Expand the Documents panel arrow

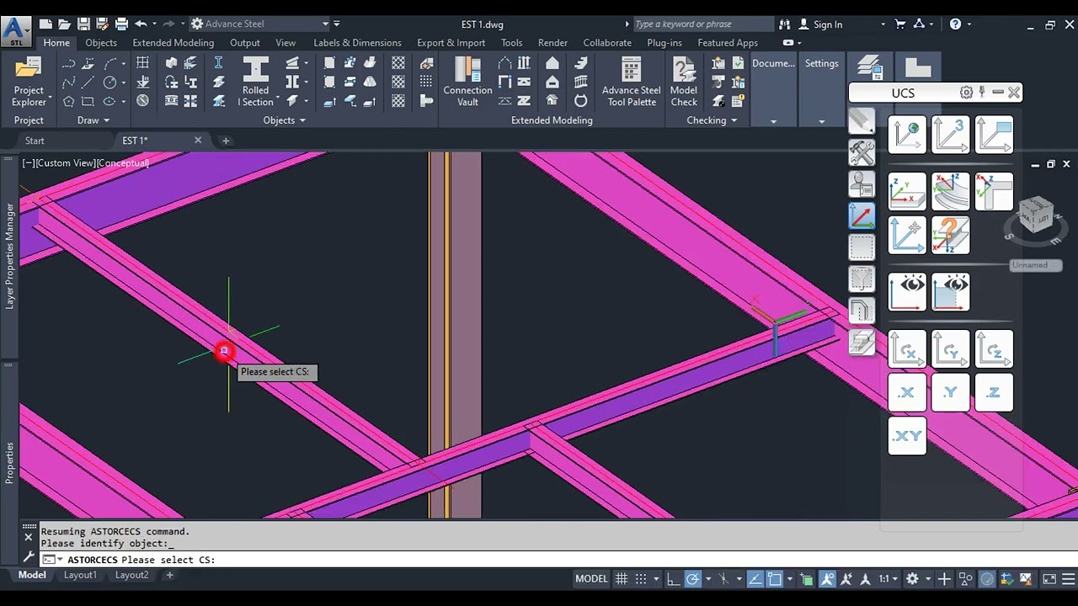[x=773, y=121]
